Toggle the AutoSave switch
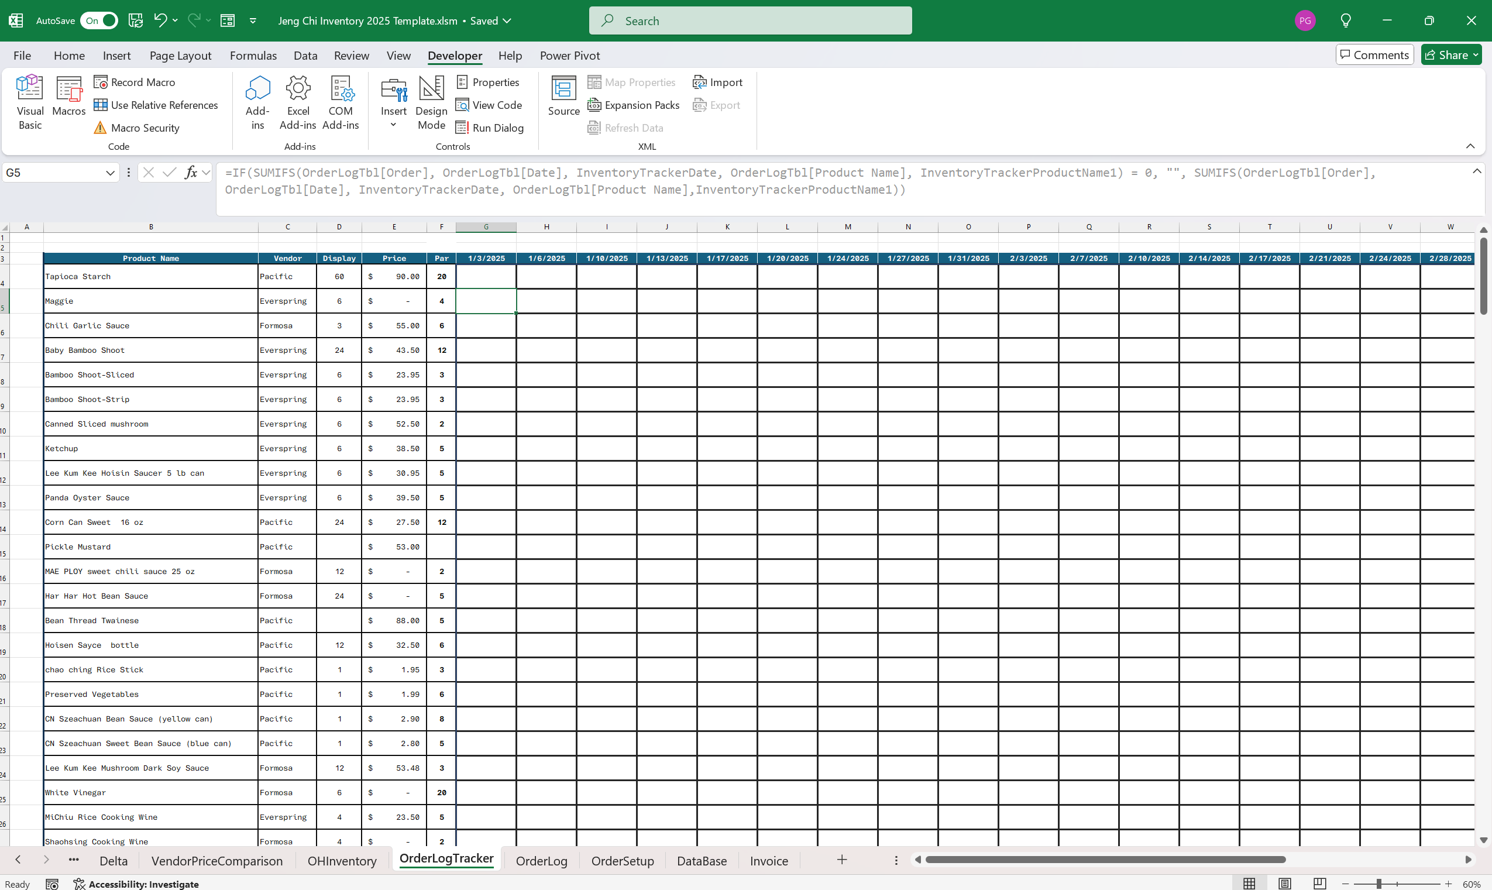This screenshot has width=1492, height=890. point(99,20)
